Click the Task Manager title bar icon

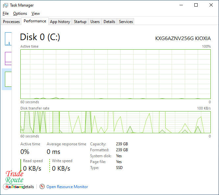(5, 5)
